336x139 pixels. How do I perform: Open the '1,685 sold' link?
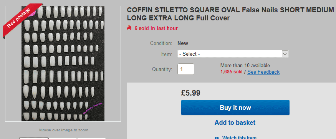(x=232, y=72)
